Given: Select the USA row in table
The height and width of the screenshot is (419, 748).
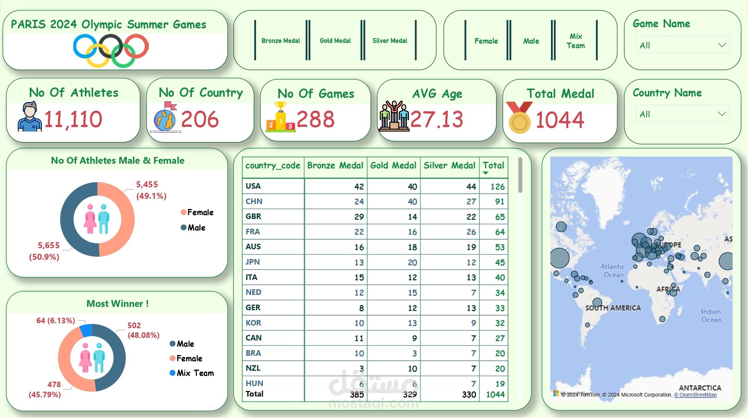Looking at the screenshot, I should (x=375, y=186).
